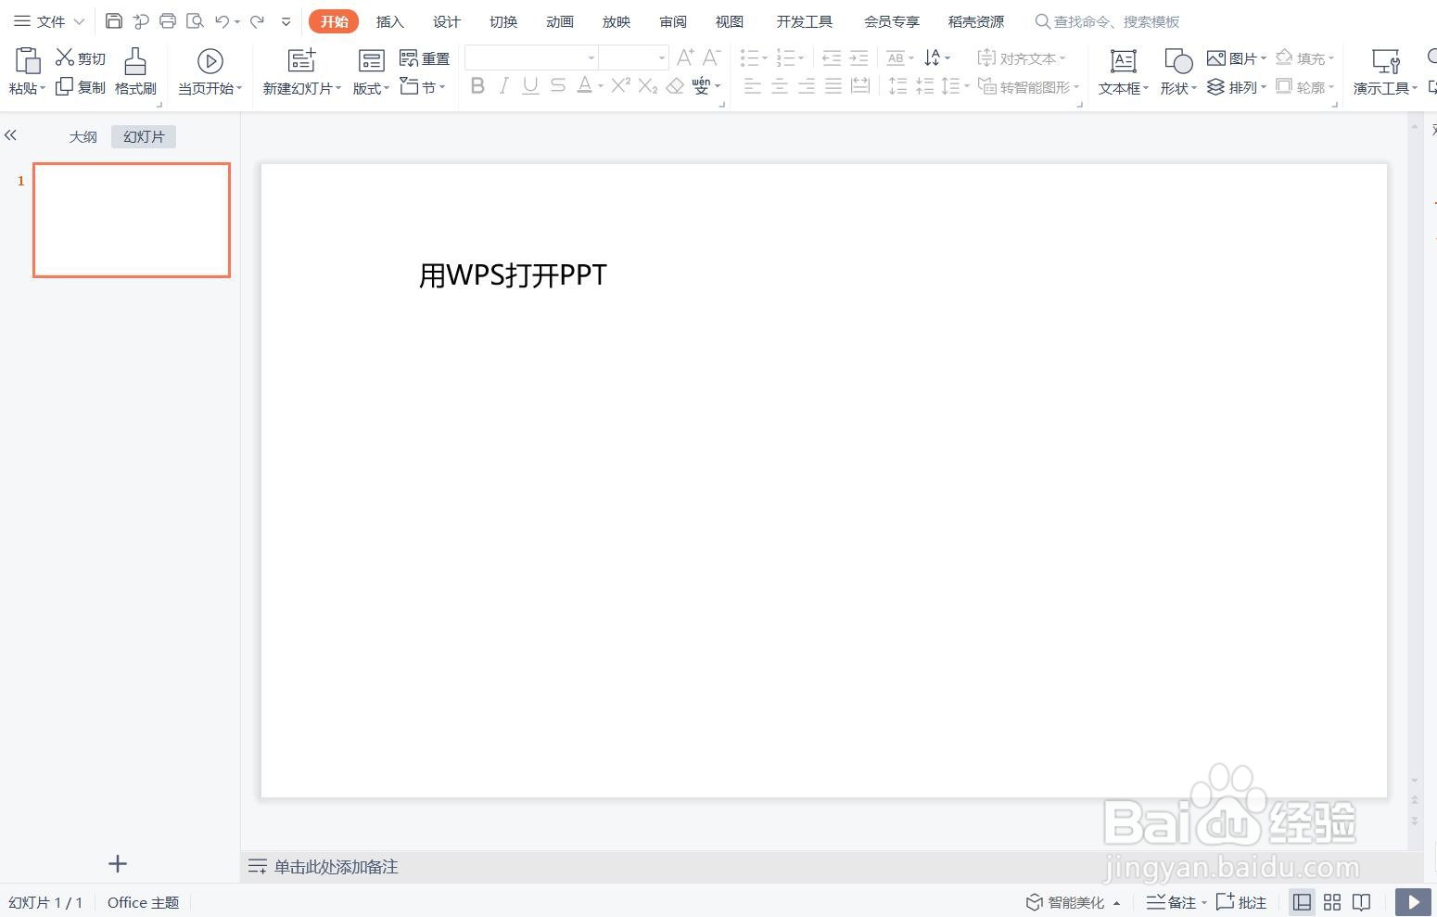This screenshot has height=917, width=1437.
Task: Click Comments (批注) in status bar
Action: 1240,902
